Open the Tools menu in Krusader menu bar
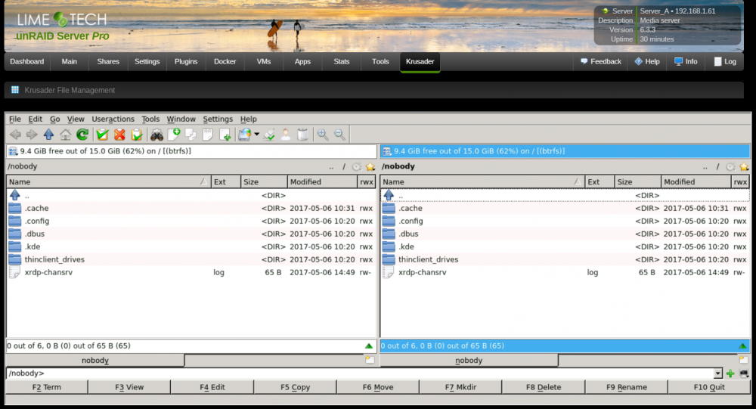Screen dimensions: 756x409 click(150, 119)
